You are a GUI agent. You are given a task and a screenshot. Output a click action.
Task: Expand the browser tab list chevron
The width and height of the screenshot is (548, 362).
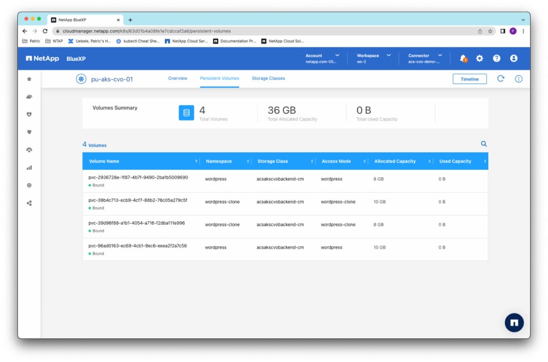tap(523, 20)
